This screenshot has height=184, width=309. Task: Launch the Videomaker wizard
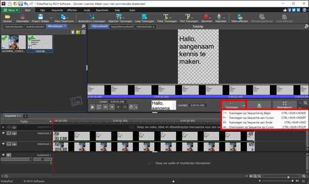click(22, 18)
